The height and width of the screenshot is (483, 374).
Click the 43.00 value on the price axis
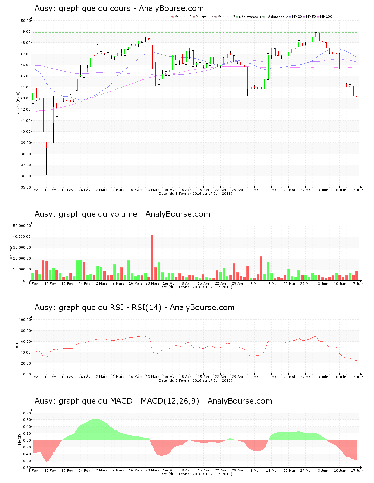point(26,98)
